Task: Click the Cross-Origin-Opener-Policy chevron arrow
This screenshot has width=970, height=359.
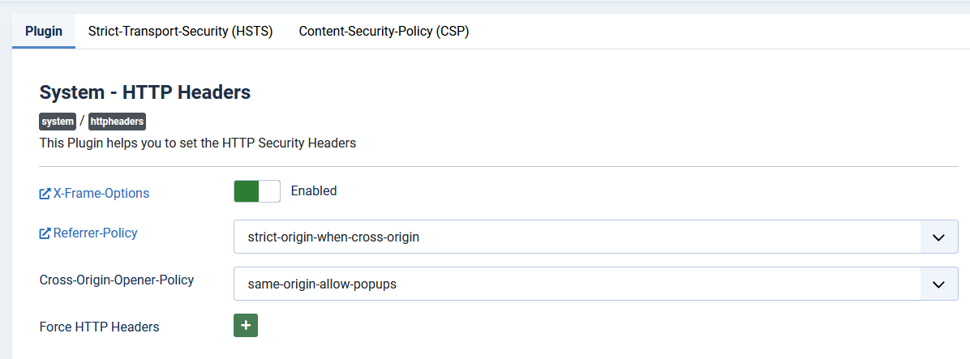Action: (x=939, y=284)
